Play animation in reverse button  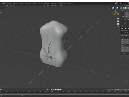click(55, 89)
